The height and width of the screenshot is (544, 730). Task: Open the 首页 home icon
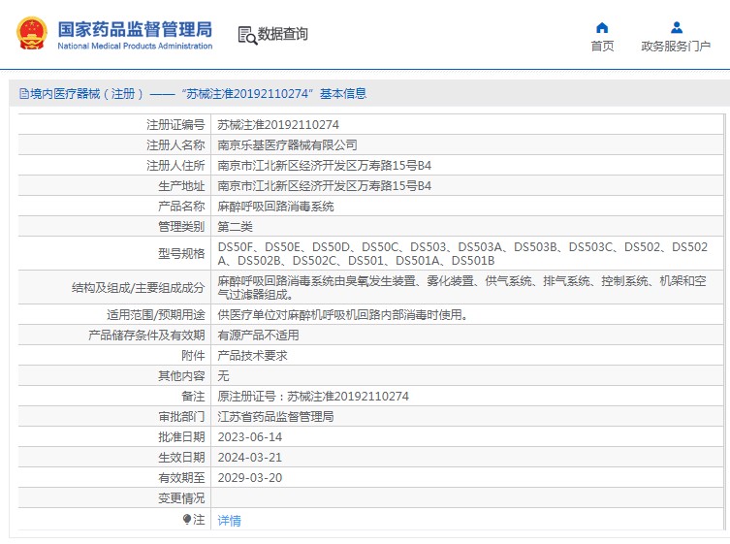click(602, 28)
